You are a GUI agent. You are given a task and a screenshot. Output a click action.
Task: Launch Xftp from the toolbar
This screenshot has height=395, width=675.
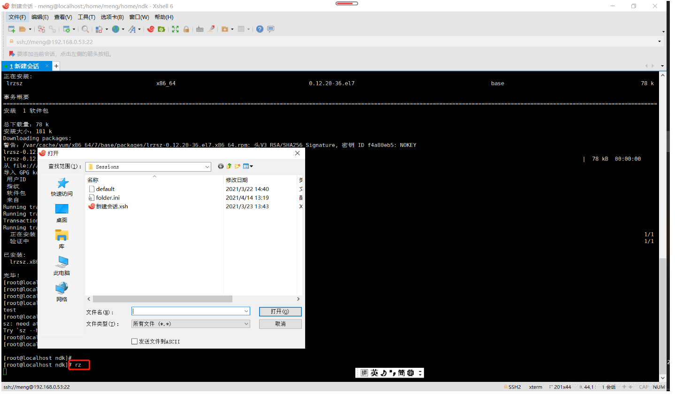(161, 29)
